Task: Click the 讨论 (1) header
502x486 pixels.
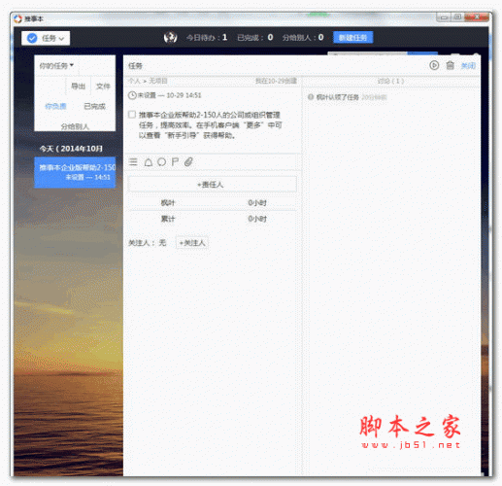Action: [x=390, y=81]
